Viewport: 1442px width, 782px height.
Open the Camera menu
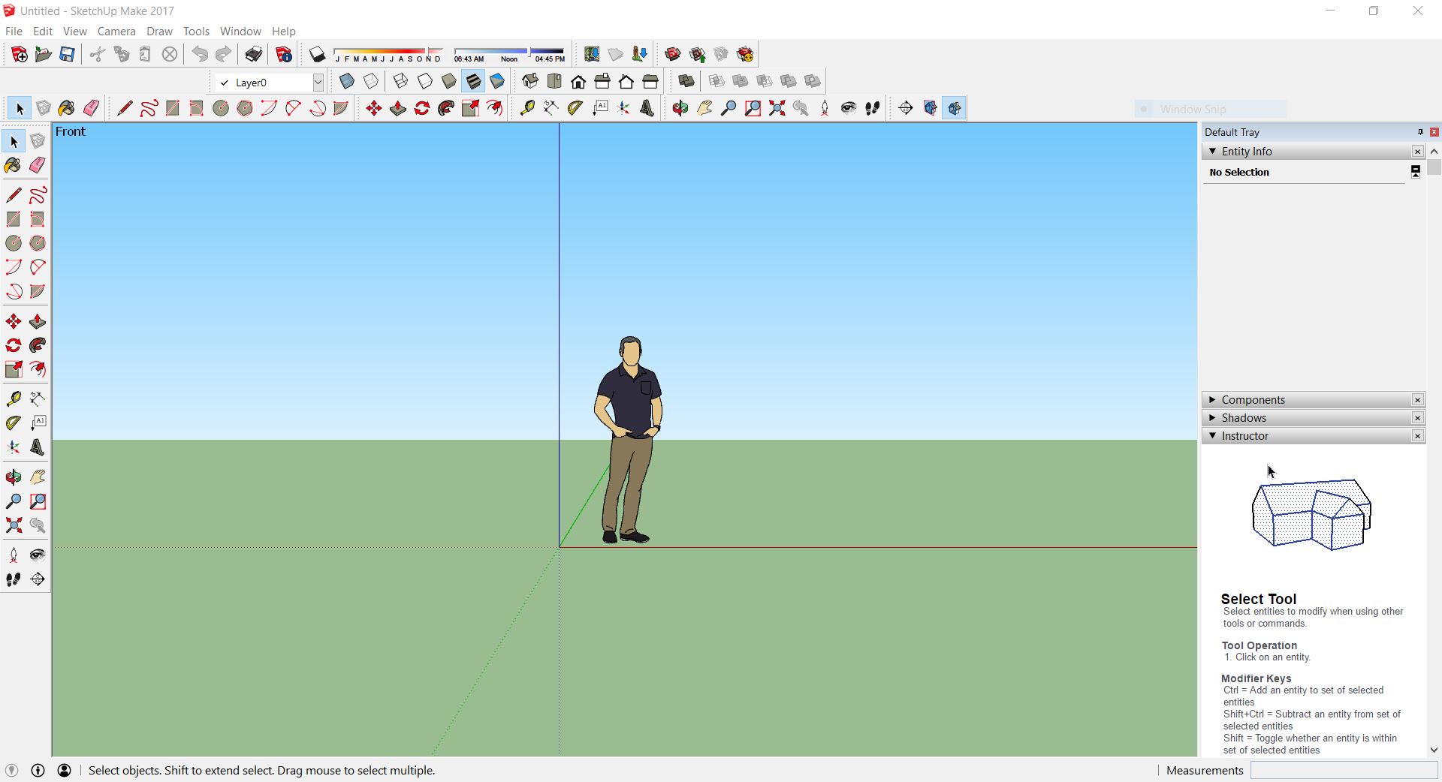pyautogui.click(x=116, y=32)
